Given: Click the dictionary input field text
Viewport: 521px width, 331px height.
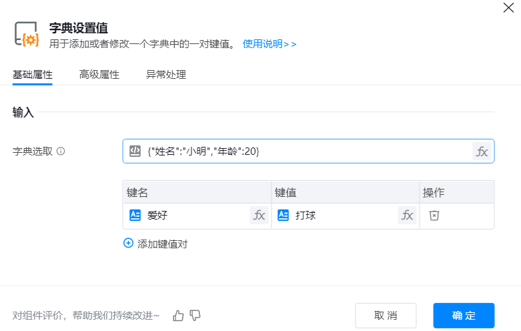Looking at the screenshot, I should (203, 151).
